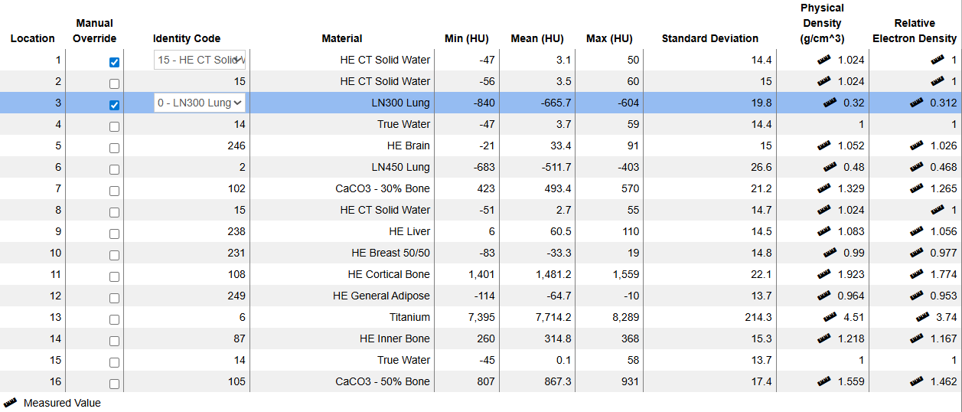Viewport: 962px width, 412px height.
Task: Click the Material column header
Action: 342,38
